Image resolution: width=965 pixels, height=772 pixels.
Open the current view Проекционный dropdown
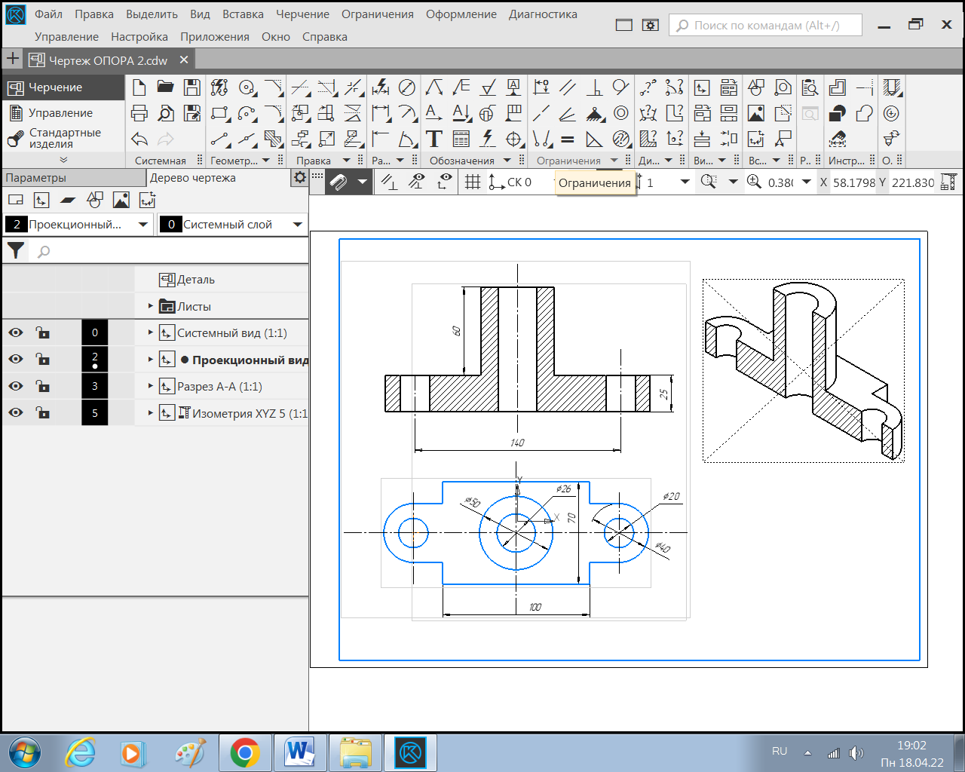143,225
